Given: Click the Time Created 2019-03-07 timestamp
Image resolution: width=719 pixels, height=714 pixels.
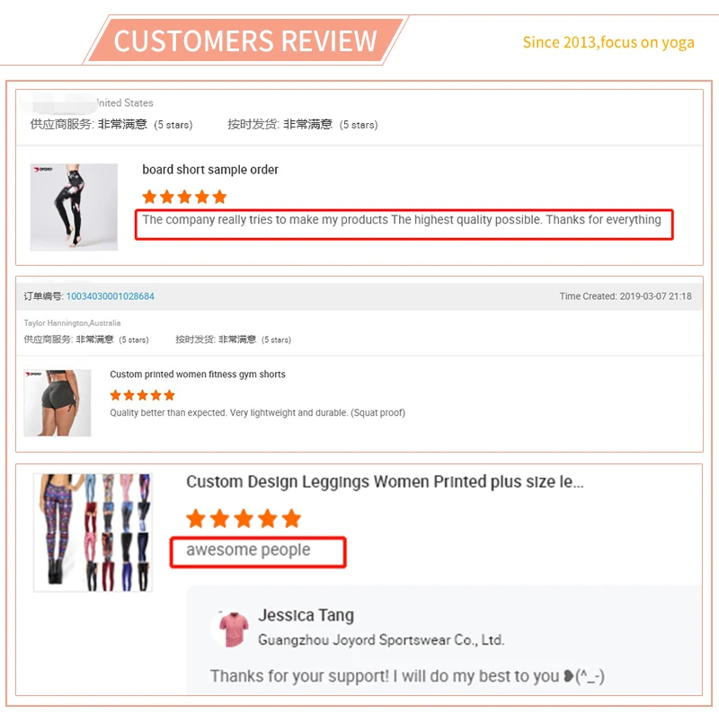Looking at the screenshot, I should (x=626, y=296).
